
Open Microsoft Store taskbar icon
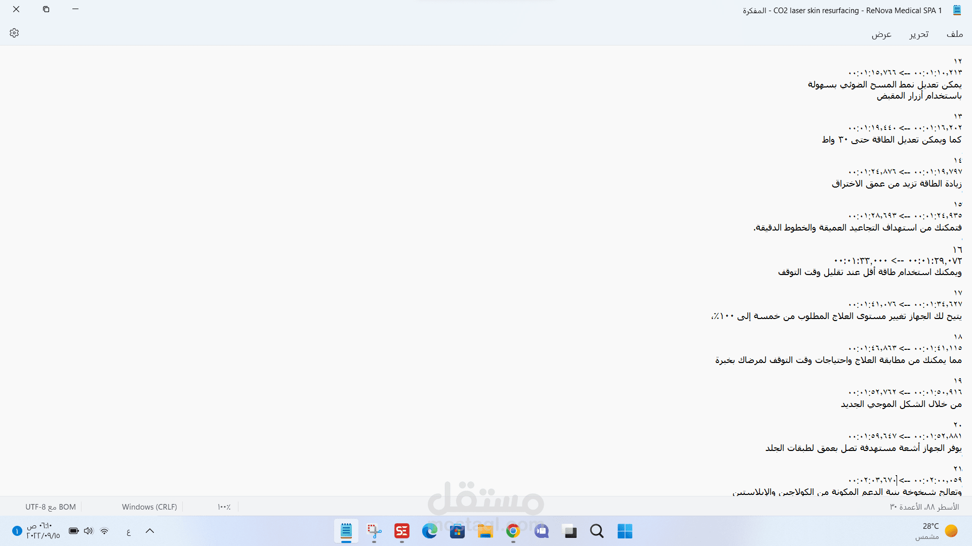click(457, 531)
